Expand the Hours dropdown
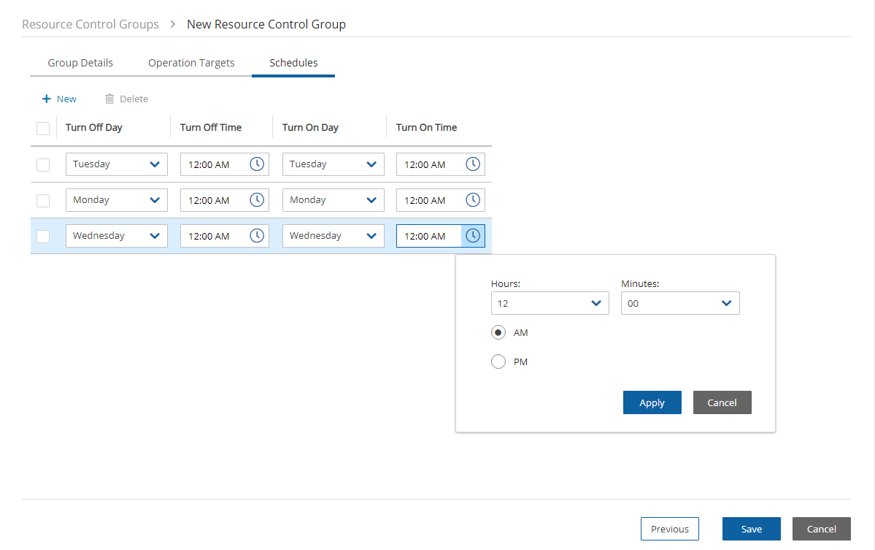Image resolution: width=875 pixels, height=550 pixels. pyautogui.click(x=550, y=303)
